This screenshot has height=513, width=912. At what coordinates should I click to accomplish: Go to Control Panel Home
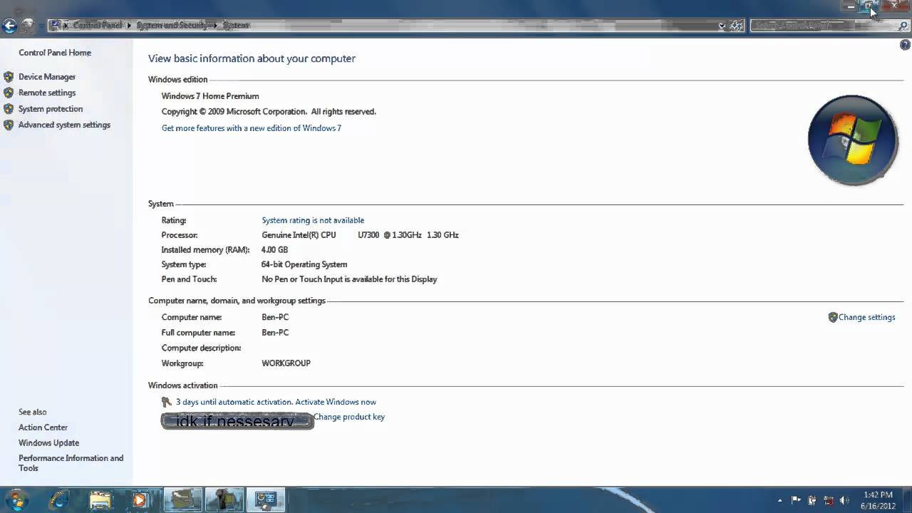(x=55, y=53)
